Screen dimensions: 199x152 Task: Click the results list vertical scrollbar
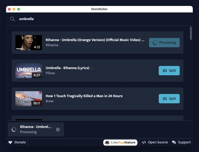point(191,33)
